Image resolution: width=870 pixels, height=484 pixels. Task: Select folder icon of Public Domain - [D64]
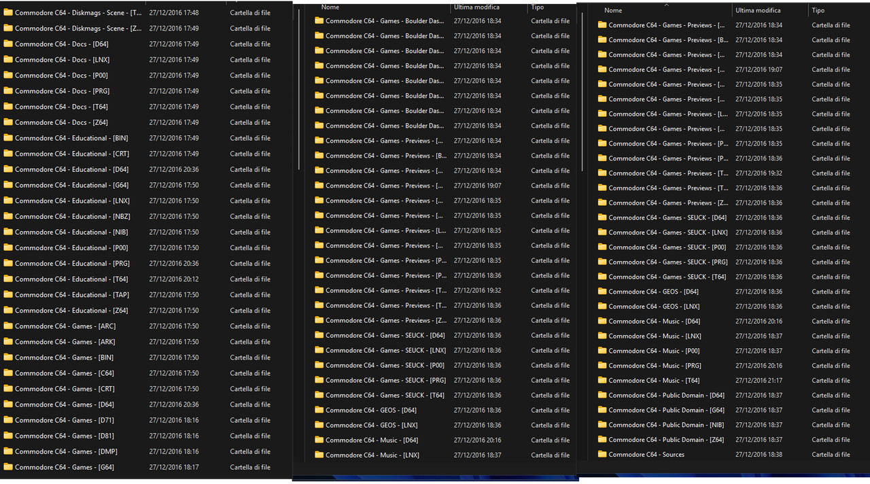(x=602, y=395)
